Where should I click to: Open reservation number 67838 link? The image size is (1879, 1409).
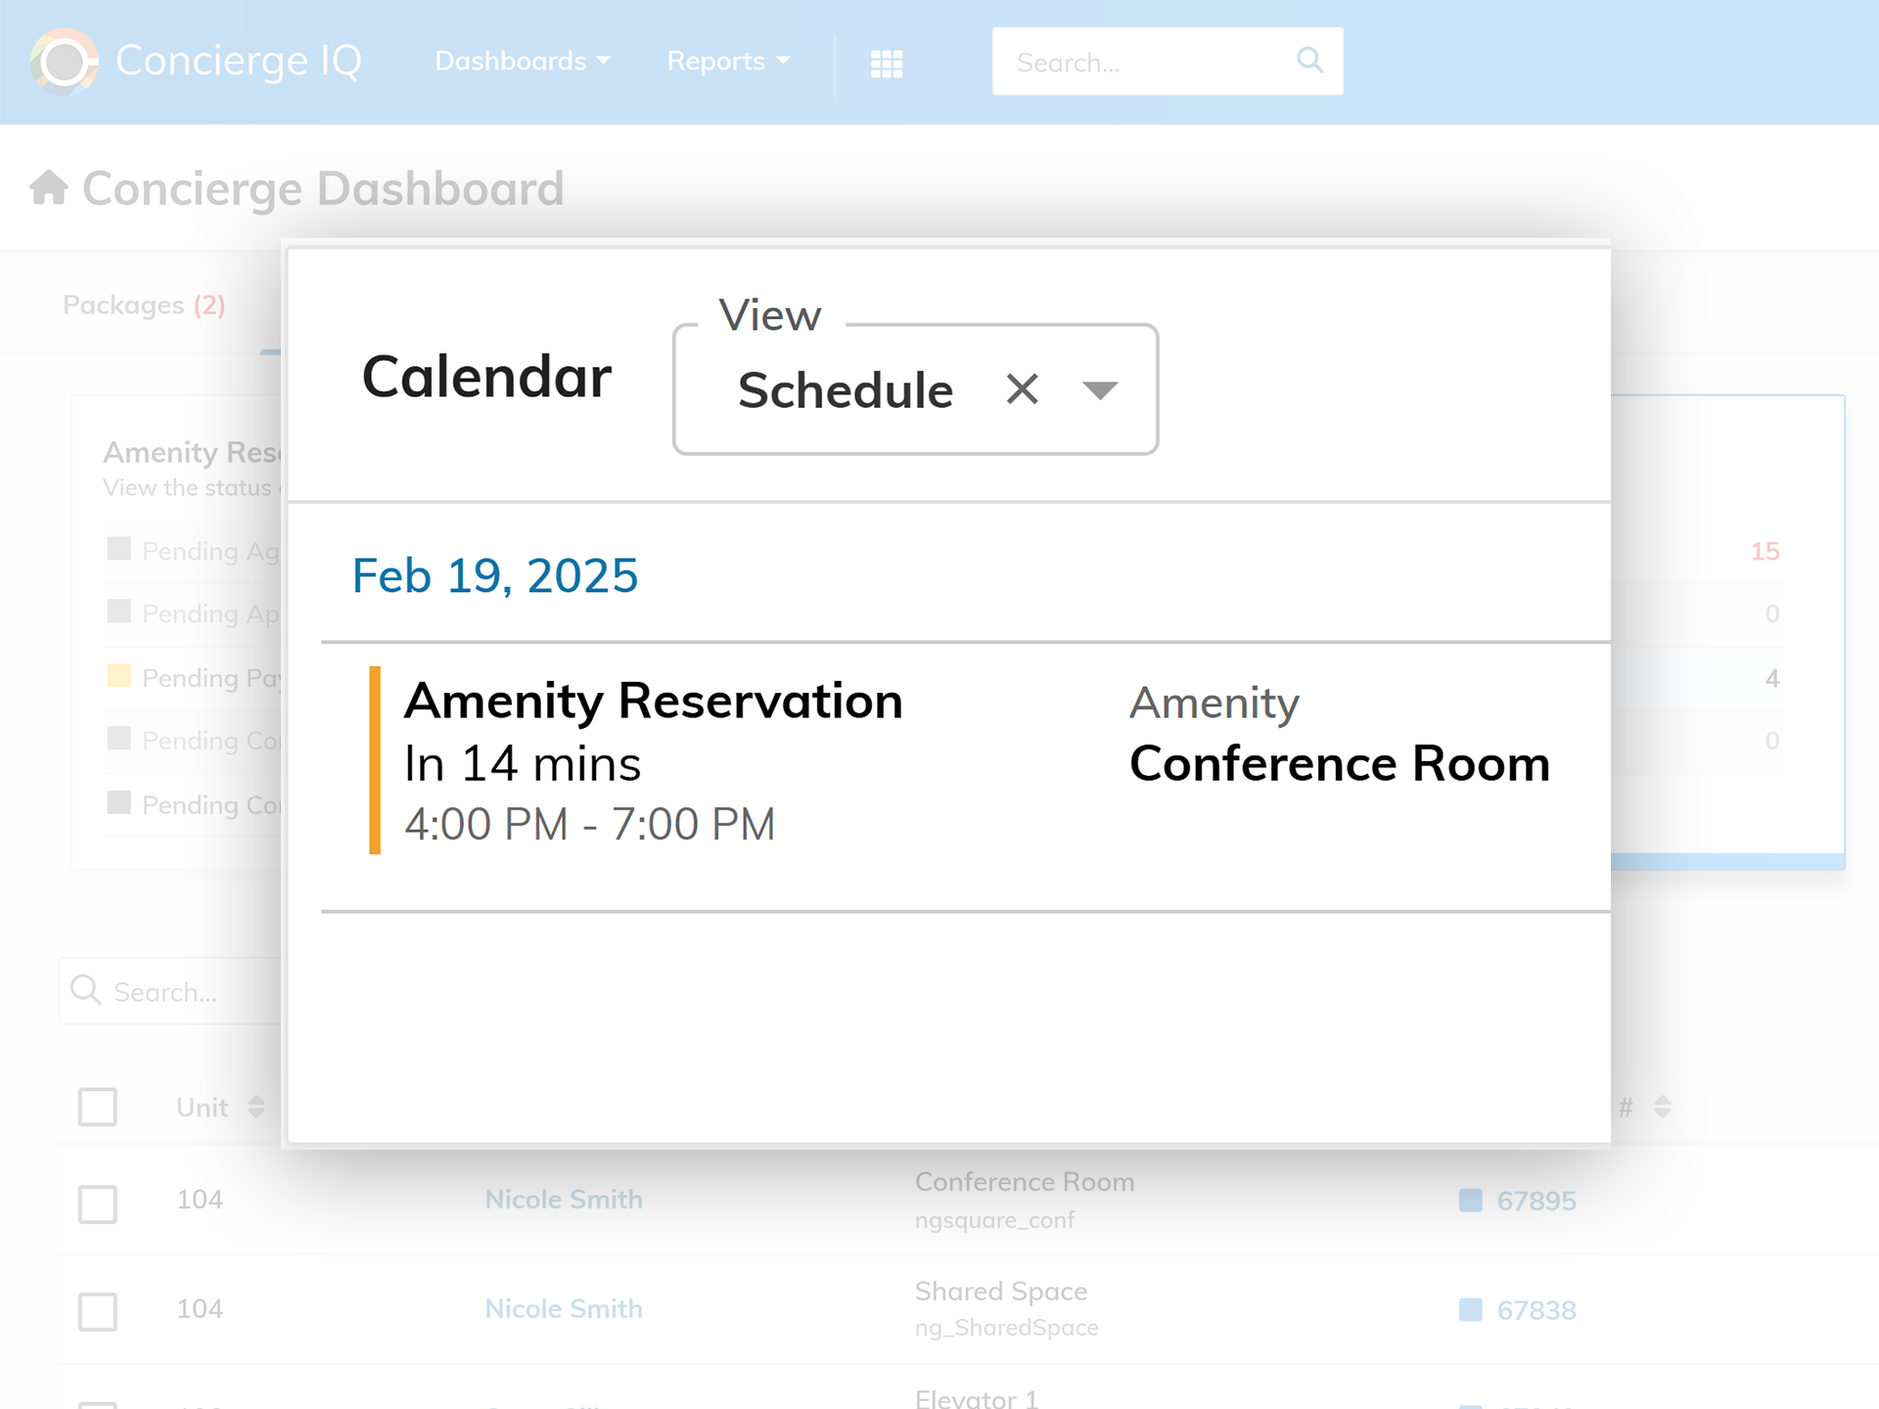1535,1310
